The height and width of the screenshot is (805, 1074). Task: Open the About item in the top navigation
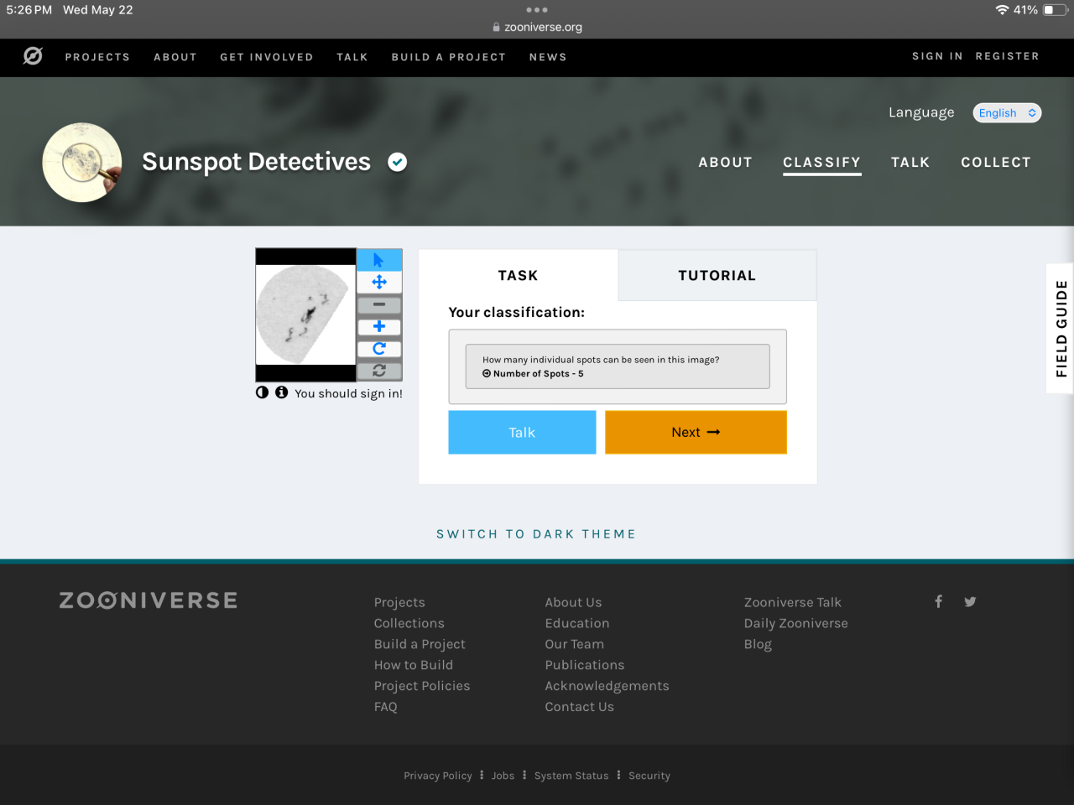(175, 57)
